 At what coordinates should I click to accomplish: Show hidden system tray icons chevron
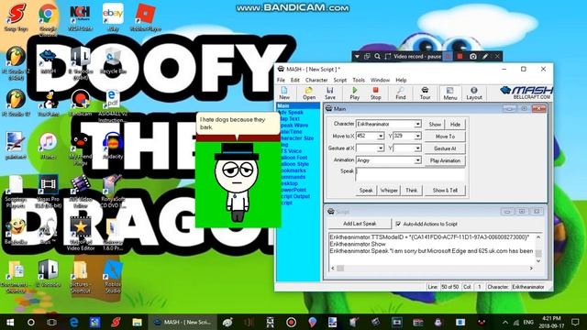[x=505, y=322]
